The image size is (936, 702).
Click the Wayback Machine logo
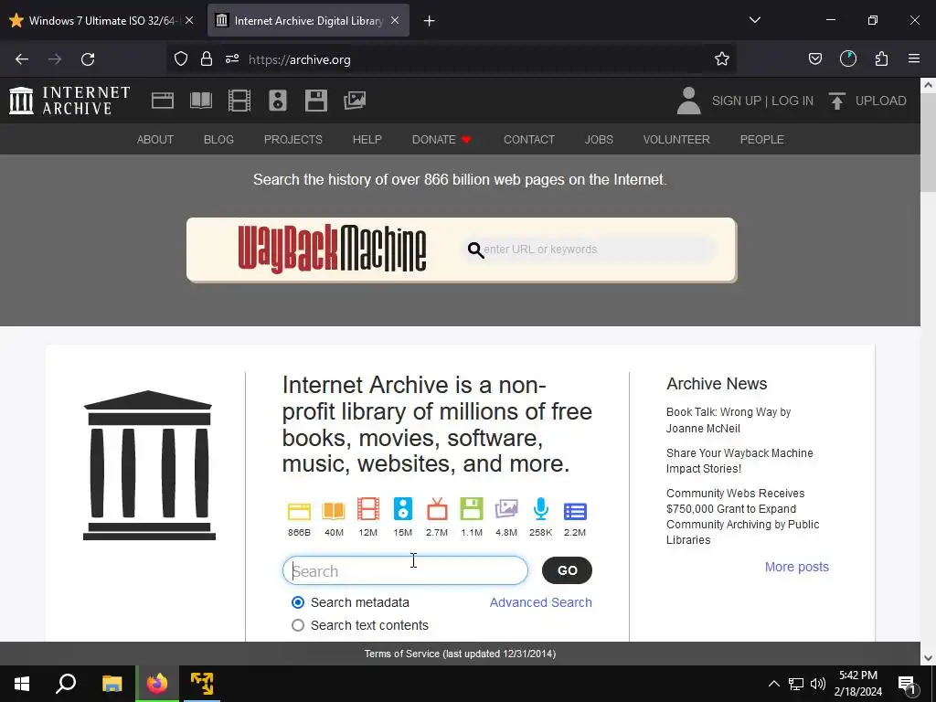tap(332, 249)
